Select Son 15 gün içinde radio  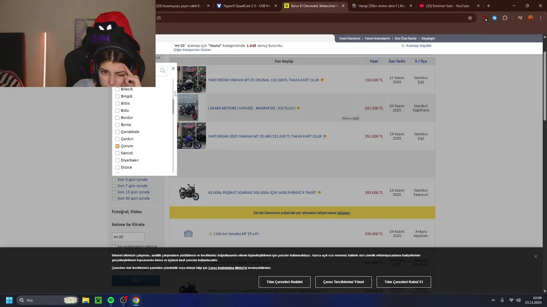coord(114,192)
